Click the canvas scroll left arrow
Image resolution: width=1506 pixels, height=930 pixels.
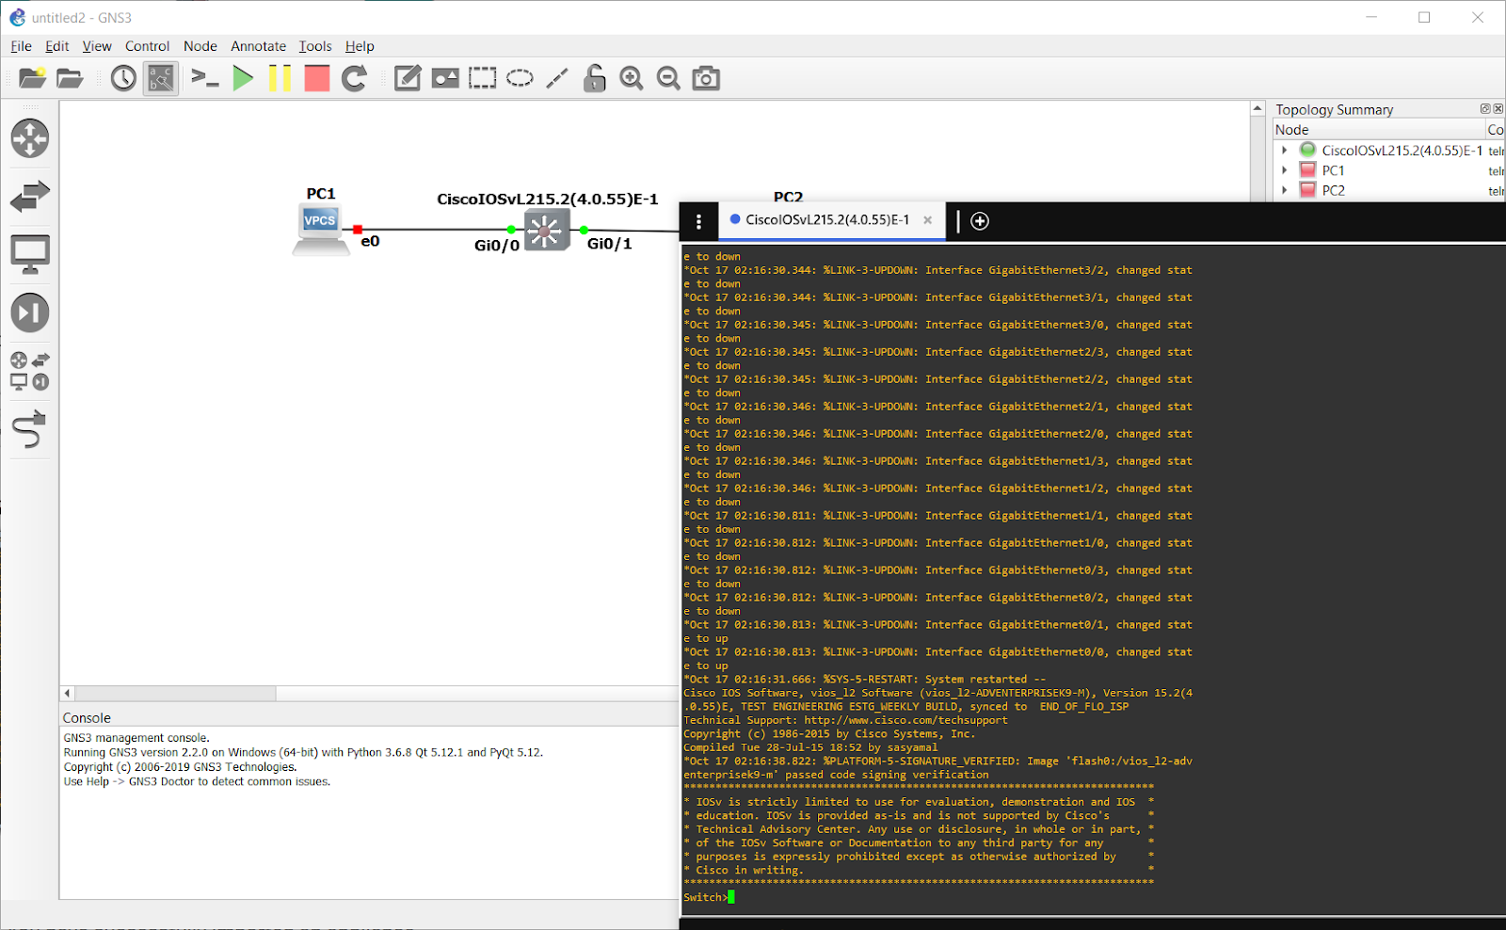pos(67,694)
